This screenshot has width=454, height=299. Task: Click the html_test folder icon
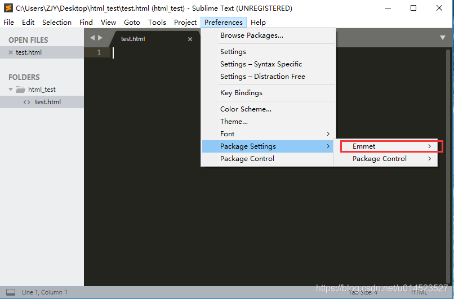[x=20, y=90]
